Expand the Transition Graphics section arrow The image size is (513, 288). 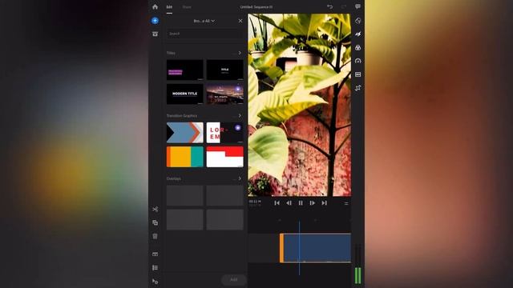[x=240, y=115]
